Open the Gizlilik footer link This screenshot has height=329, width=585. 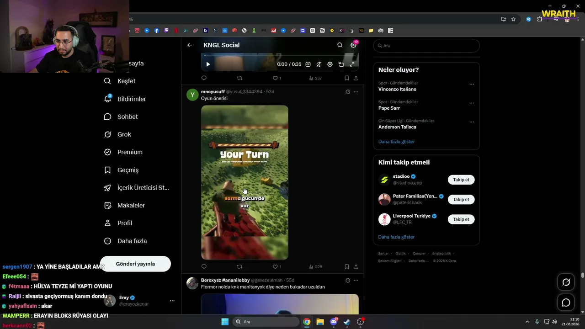coord(400,254)
